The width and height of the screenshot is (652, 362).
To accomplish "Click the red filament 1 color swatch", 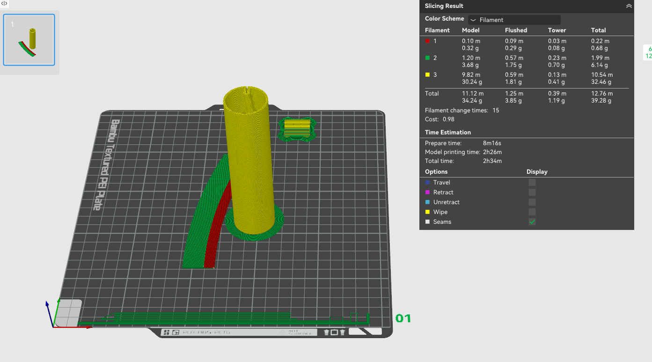I will (427, 41).
